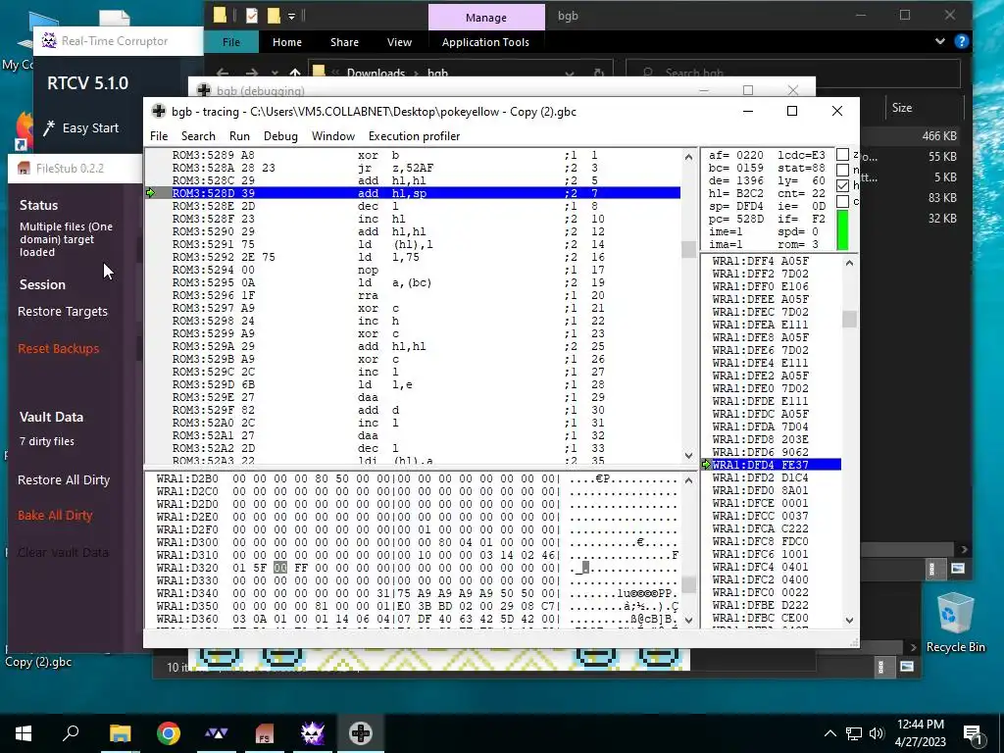The height and width of the screenshot is (753, 1004).
Task: Open the Quick Access Toolbar customize dropdown
Action: point(292,16)
